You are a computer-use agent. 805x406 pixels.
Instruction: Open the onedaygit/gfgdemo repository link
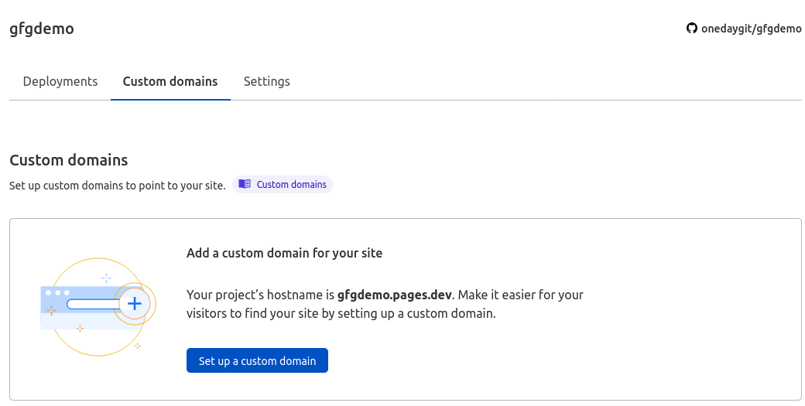[x=751, y=29]
